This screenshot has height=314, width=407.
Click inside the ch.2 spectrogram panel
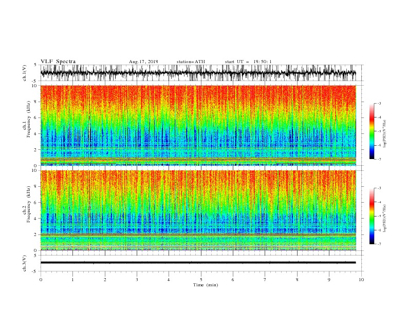tap(198, 210)
